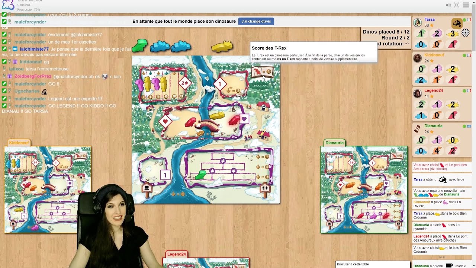Click Kiddoneuf's pink dinosaur counter
Screen dimensions: 476x268
(437, 69)
